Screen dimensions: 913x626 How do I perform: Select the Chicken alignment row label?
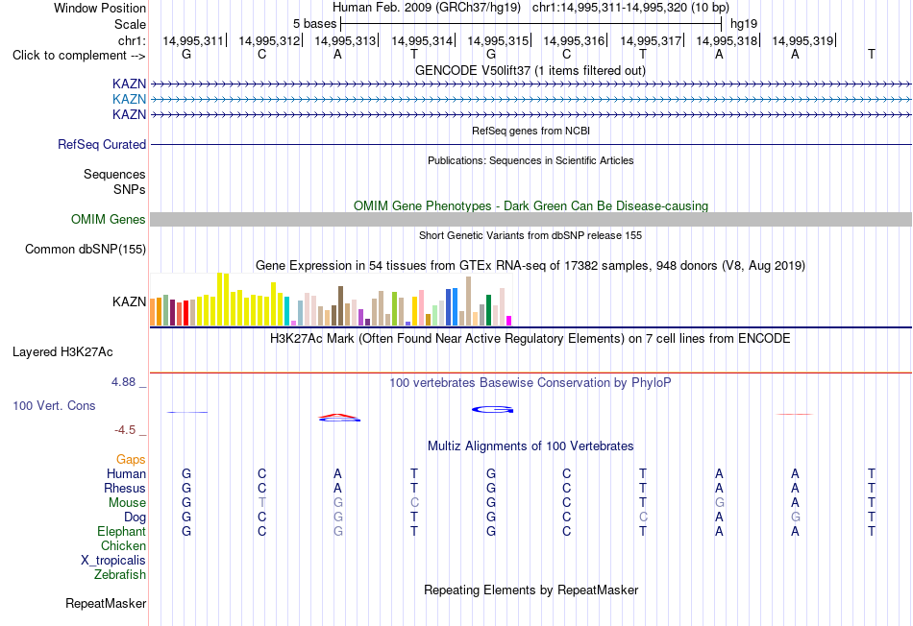click(123, 545)
